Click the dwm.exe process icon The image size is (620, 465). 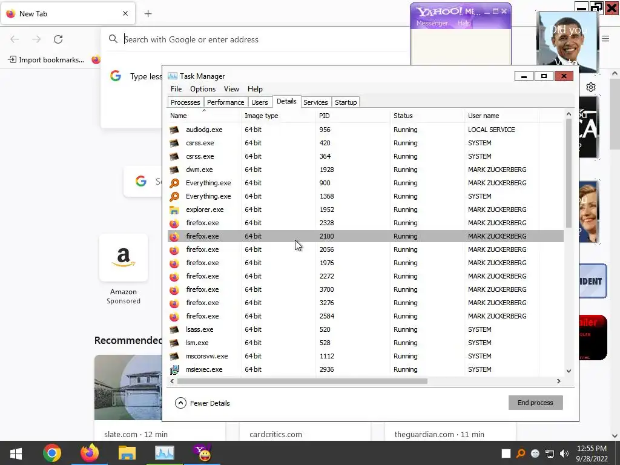(x=174, y=170)
